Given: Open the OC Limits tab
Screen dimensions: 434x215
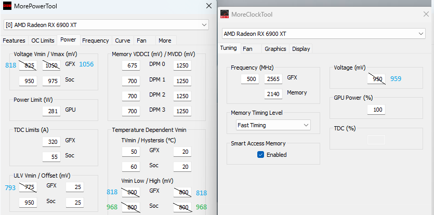Looking at the screenshot, I should [43, 41].
